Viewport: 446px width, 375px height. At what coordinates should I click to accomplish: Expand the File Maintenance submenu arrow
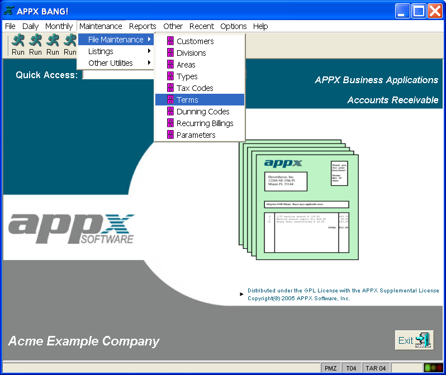tap(149, 39)
